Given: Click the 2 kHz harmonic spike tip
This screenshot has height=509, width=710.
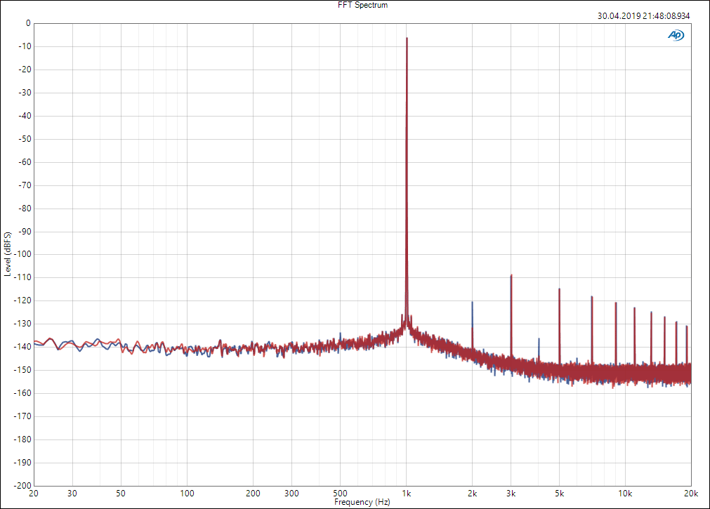Looking at the screenshot, I should click(x=472, y=303).
